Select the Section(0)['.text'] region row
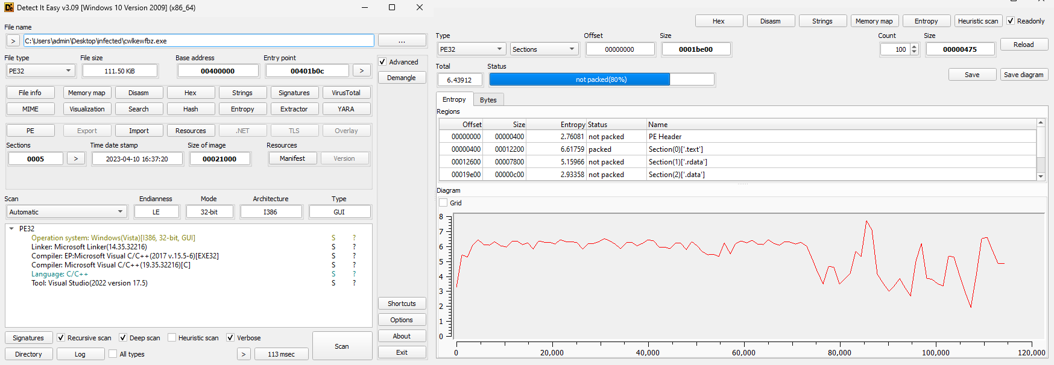The image size is (1054, 365). (737, 149)
